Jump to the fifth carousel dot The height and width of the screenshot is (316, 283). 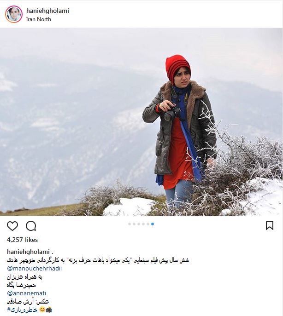point(148,224)
